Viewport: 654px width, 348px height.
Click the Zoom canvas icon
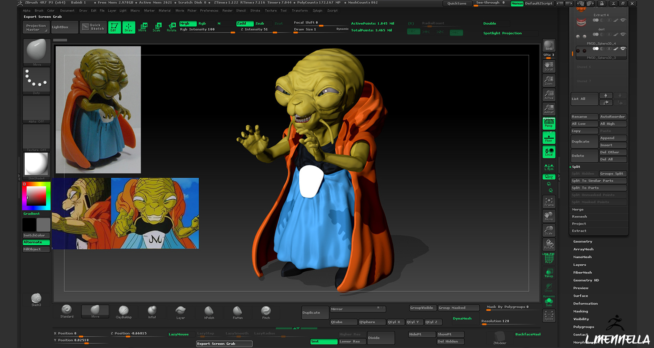549,80
